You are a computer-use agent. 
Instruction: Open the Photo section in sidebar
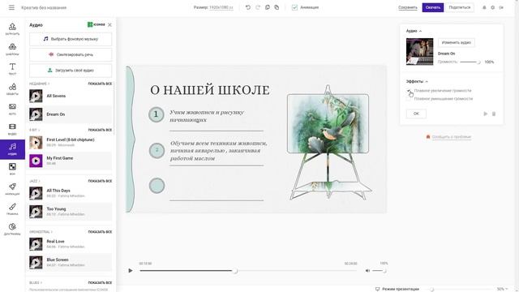point(12,109)
